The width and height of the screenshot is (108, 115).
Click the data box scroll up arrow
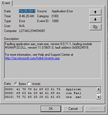pyautogui.click(x=99, y=89)
